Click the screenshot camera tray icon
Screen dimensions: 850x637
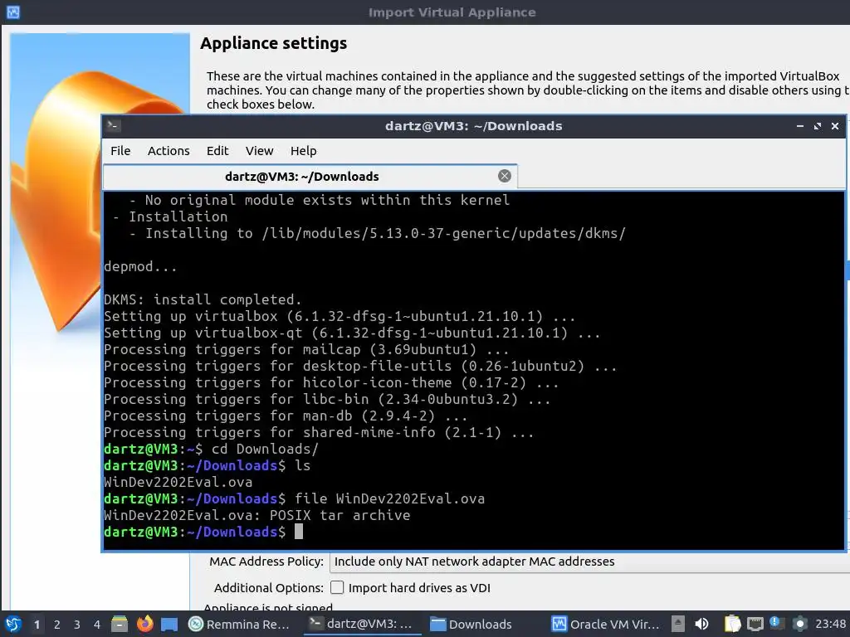pyautogui.click(x=799, y=624)
